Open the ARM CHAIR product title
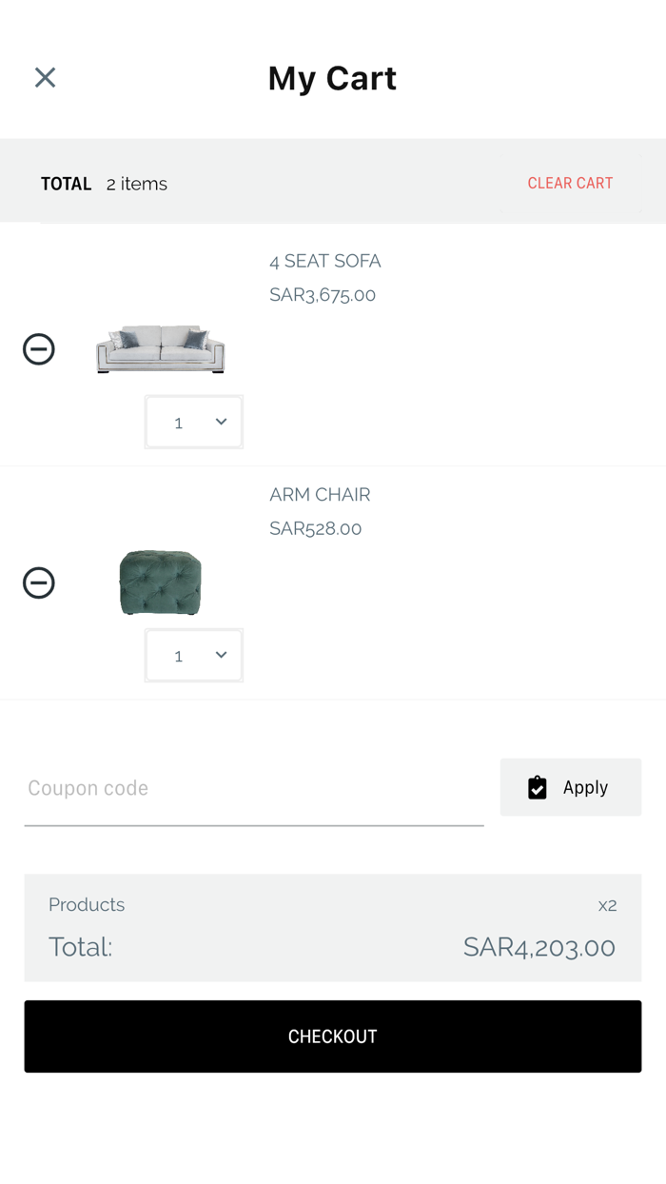 point(320,494)
